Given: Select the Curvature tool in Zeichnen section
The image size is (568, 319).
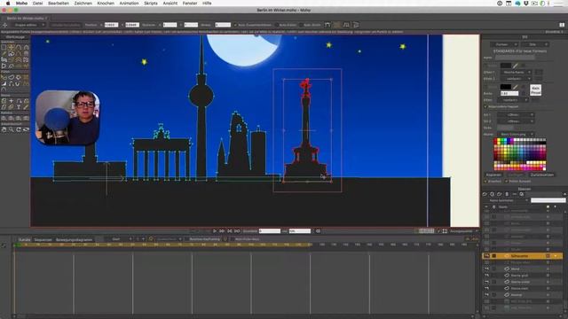Looking at the screenshot, I should click(26, 47).
